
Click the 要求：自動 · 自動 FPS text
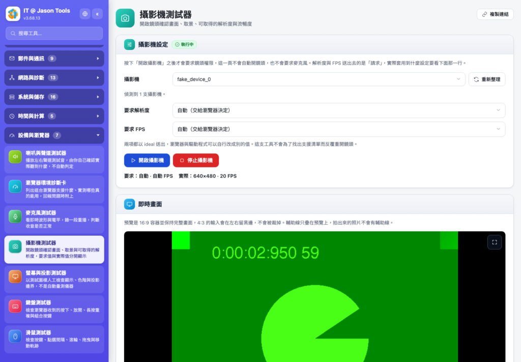click(149, 176)
